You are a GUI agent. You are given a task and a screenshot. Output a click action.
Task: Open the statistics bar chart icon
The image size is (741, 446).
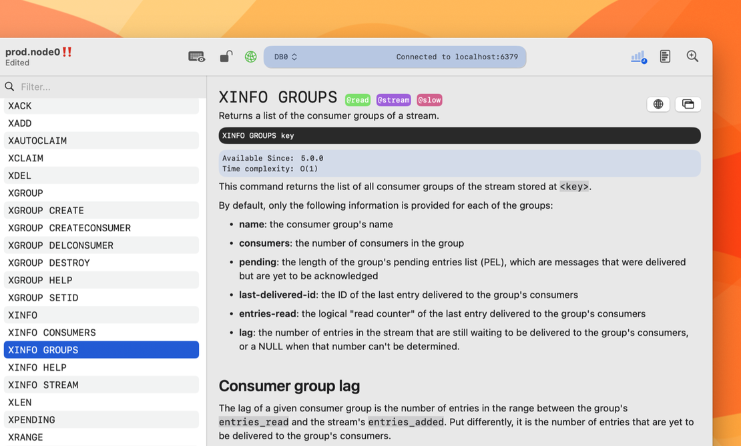coord(638,57)
